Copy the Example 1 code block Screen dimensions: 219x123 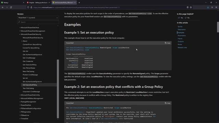pos(167,43)
